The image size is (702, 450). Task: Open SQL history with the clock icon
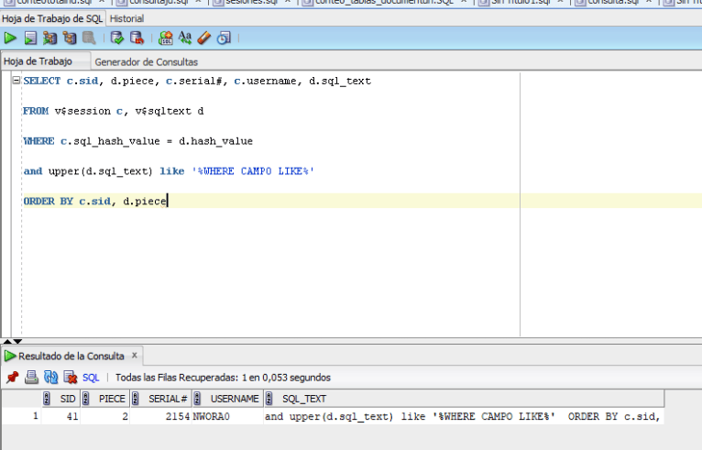[x=224, y=38]
